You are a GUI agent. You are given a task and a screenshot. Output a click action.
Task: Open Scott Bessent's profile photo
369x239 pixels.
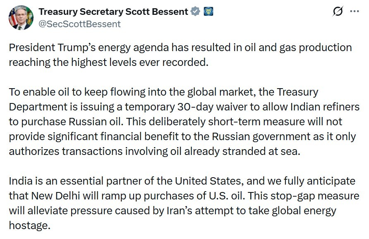pyautogui.click(x=21, y=17)
